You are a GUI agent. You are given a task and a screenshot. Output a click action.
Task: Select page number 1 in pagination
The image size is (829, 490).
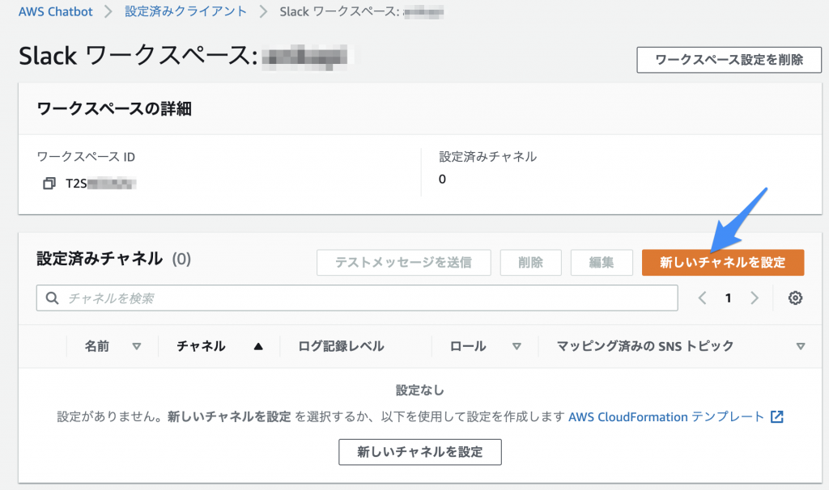tap(728, 298)
